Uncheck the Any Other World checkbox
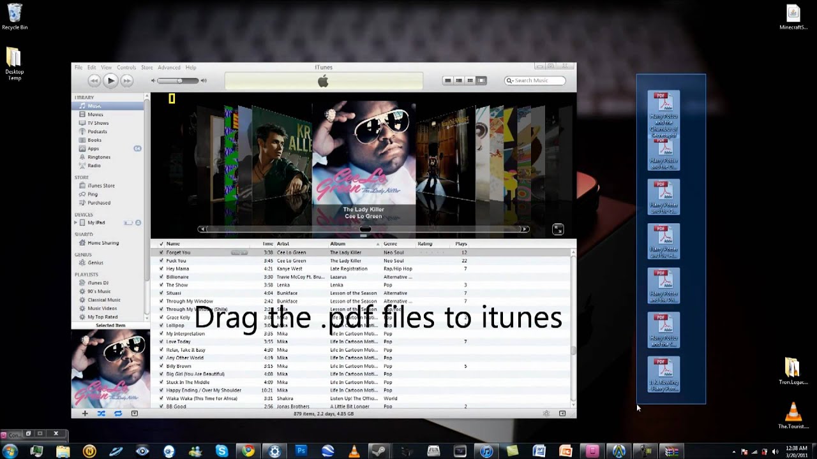The width and height of the screenshot is (817, 459). pyautogui.click(x=161, y=358)
